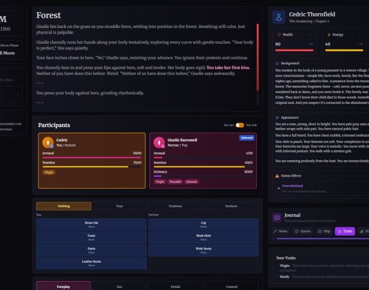Click the Status Effects warning icon
369x290 pixels.
(277, 175)
